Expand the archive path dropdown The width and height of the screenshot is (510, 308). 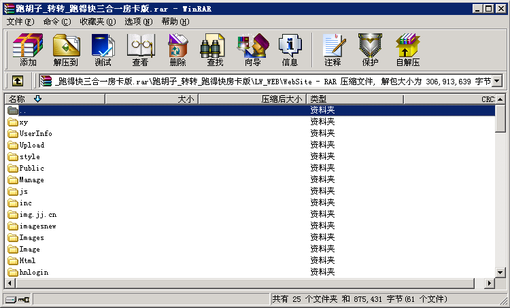pos(496,82)
